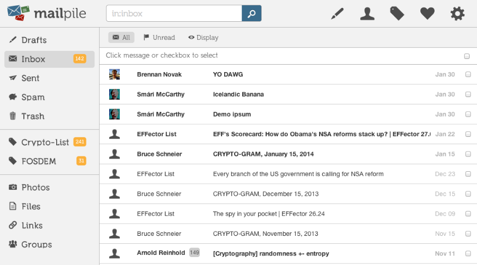Show All messages filter

(x=121, y=38)
